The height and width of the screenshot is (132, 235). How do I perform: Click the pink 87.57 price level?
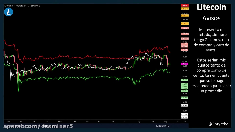(184, 44)
